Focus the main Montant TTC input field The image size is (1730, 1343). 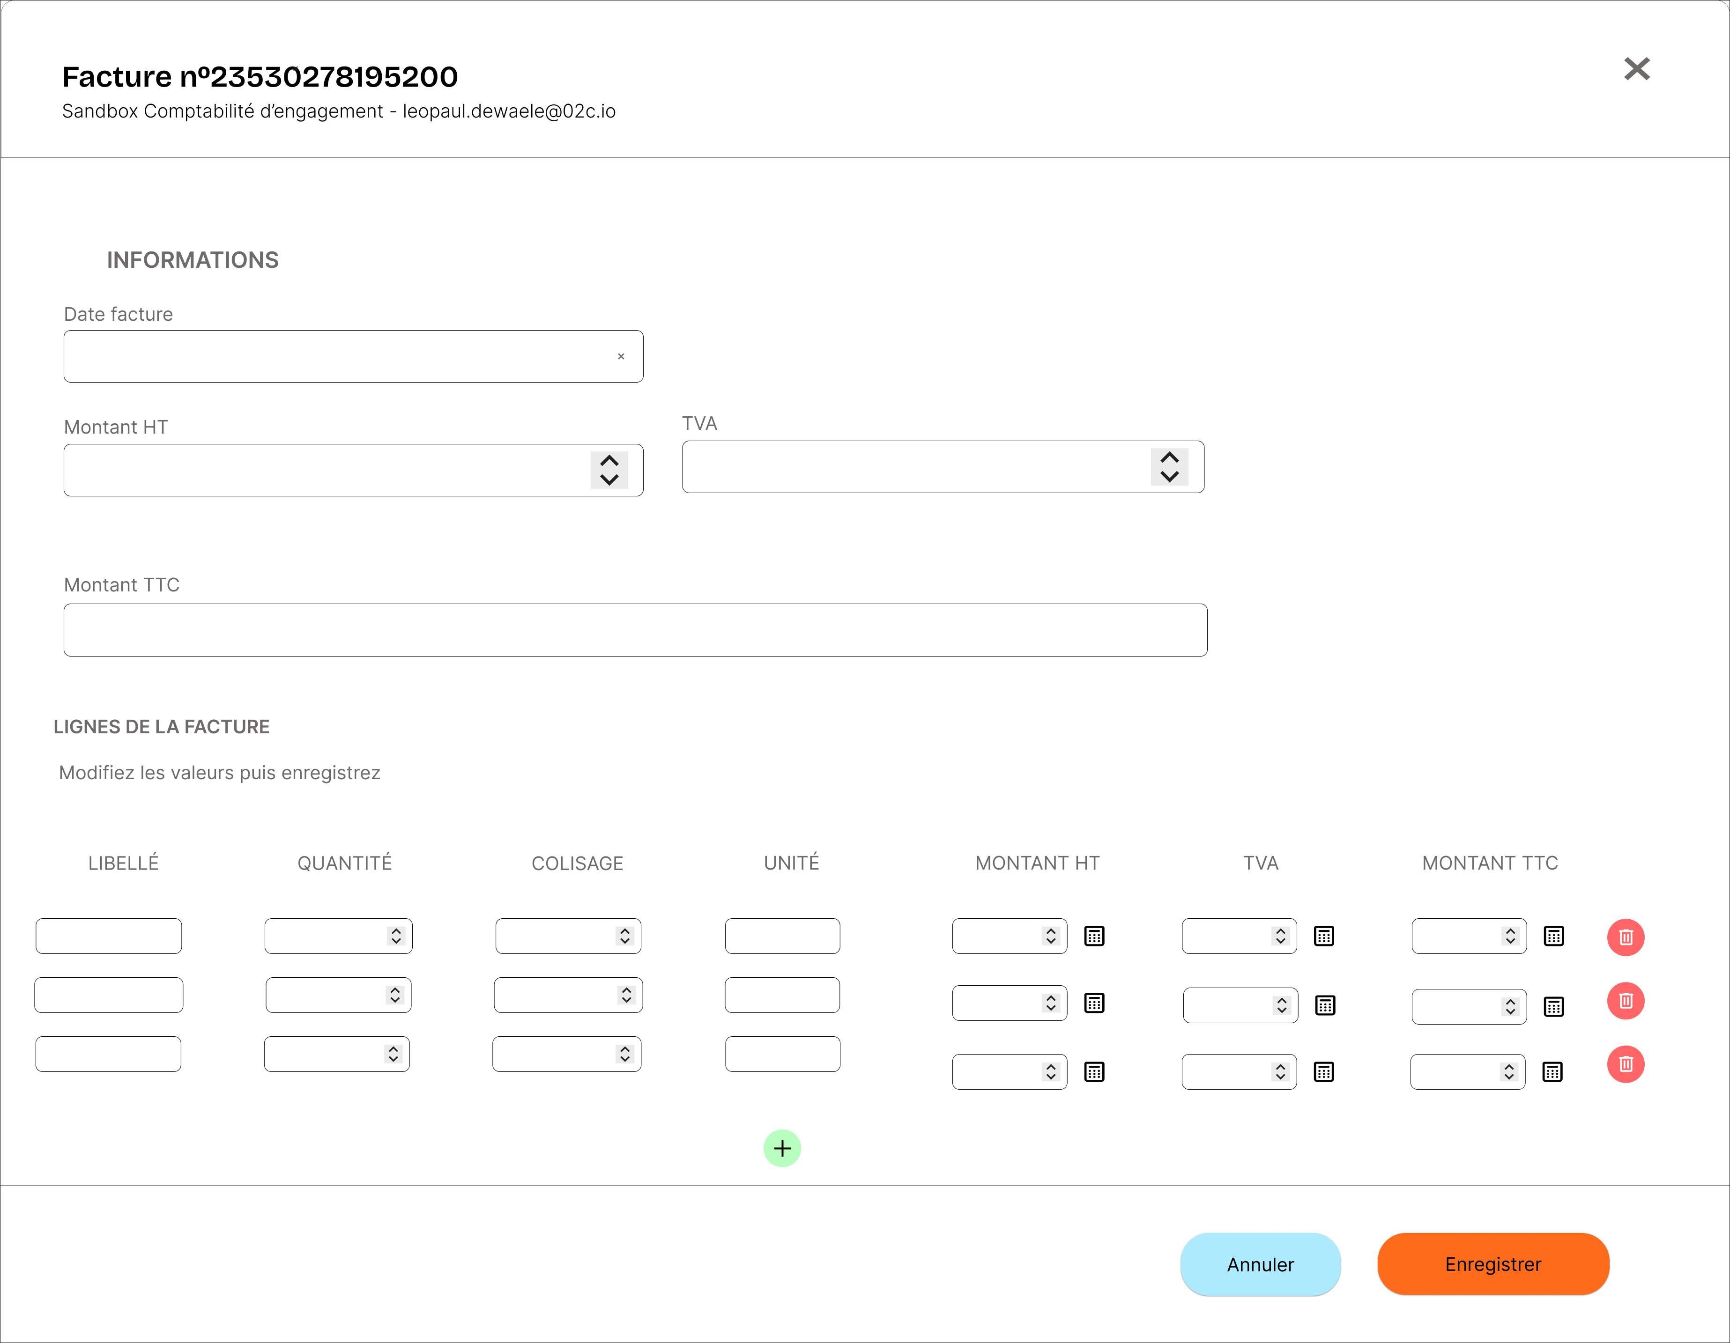click(x=635, y=630)
